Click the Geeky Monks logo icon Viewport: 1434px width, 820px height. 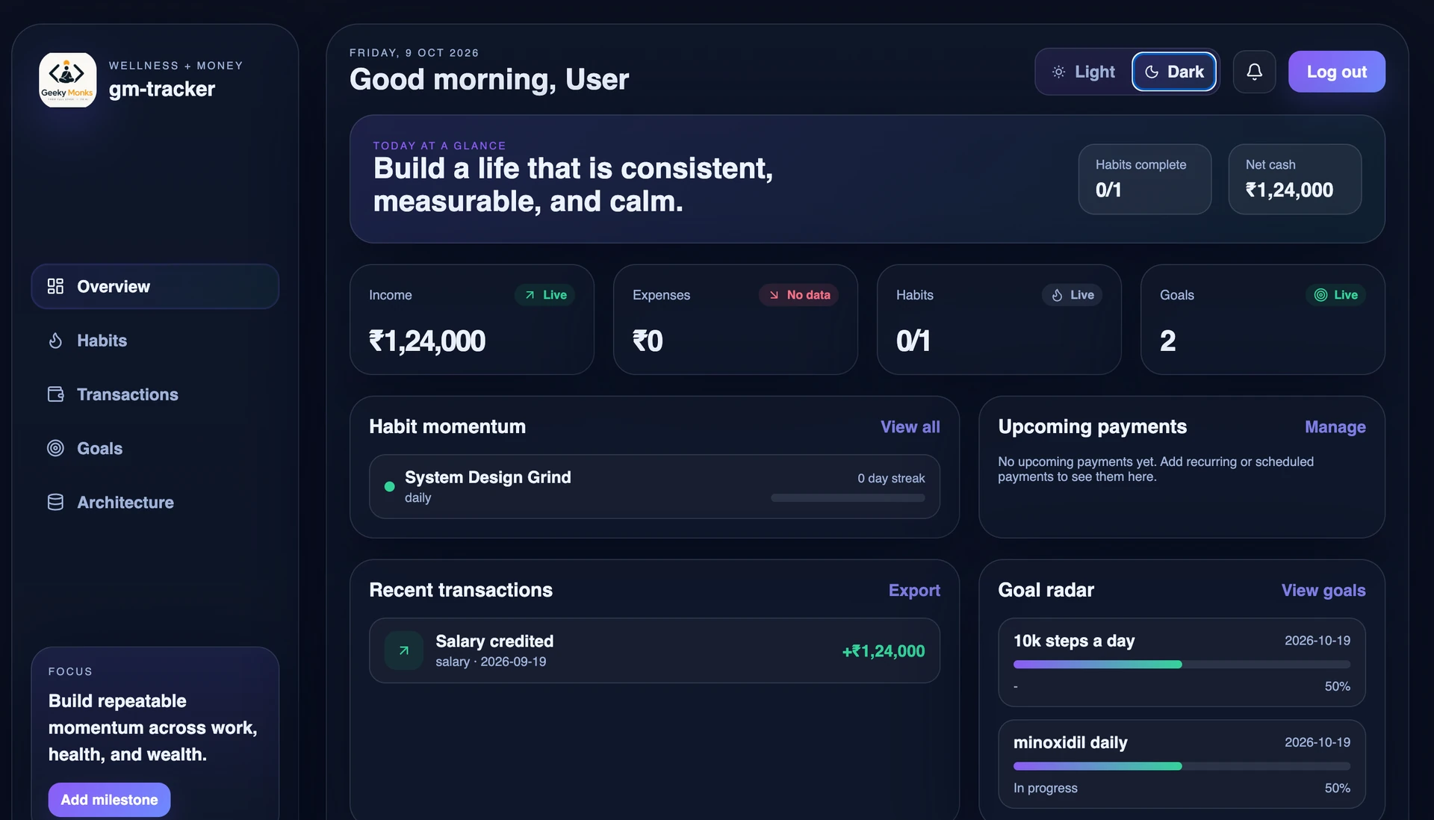pyautogui.click(x=68, y=80)
